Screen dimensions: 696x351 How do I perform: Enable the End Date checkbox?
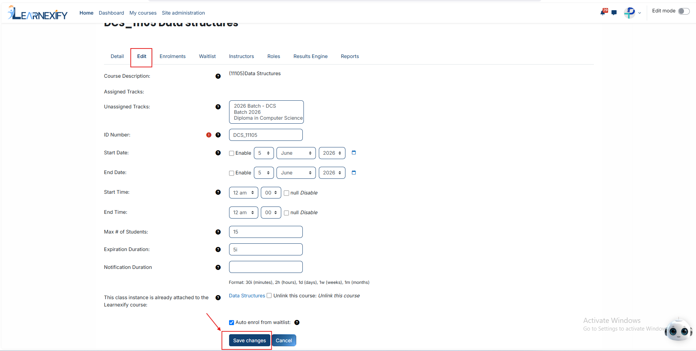pyautogui.click(x=232, y=173)
